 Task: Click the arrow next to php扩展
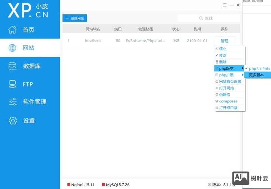tap(243, 75)
